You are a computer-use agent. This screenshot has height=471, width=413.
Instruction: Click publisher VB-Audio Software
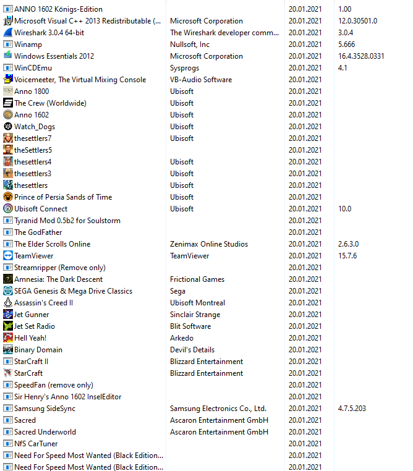pyautogui.click(x=201, y=79)
